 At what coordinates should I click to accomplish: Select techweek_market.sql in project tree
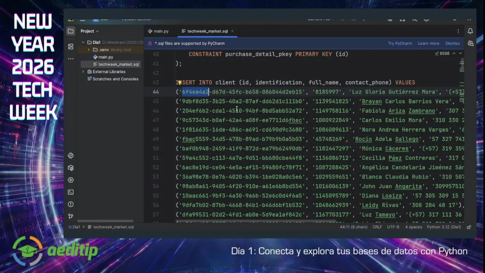click(x=119, y=64)
